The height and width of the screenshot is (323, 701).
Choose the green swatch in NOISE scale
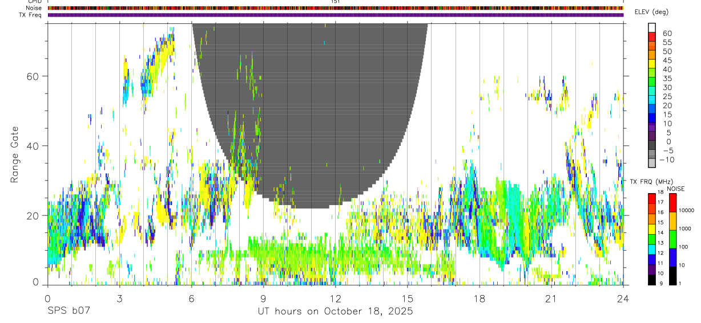coord(672,239)
